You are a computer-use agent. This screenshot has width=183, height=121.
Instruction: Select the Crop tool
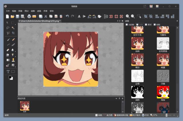pyautogui.click(x=13, y=33)
